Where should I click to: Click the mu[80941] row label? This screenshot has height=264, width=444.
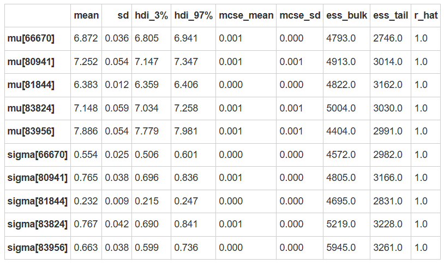(31, 62)
